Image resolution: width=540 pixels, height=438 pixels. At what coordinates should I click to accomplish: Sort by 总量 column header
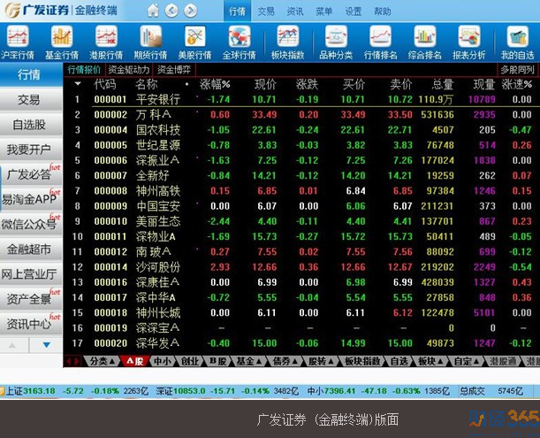click(443, 84)
